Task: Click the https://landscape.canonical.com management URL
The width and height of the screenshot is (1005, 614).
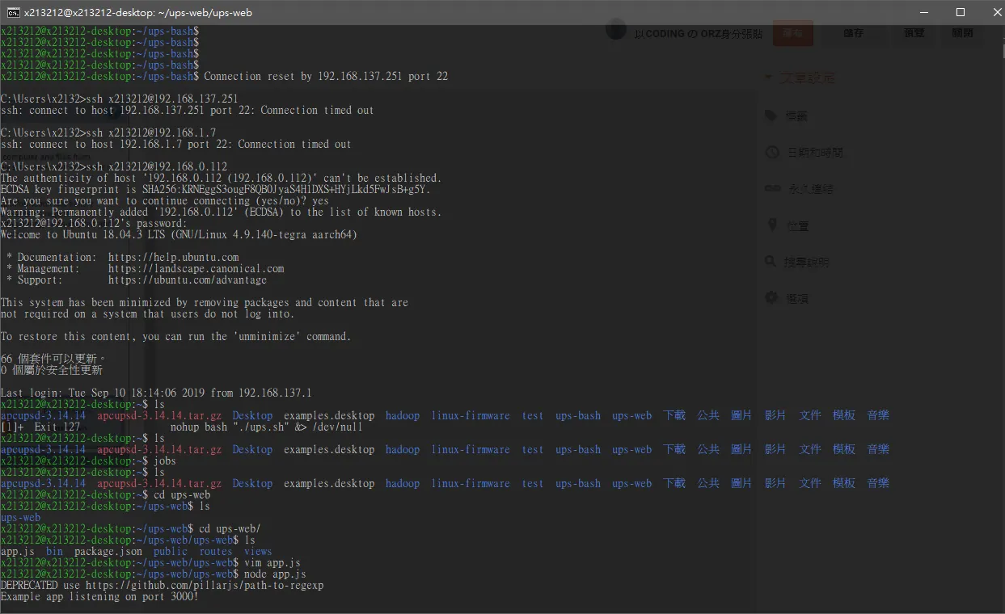Action: tap(196, 269)
